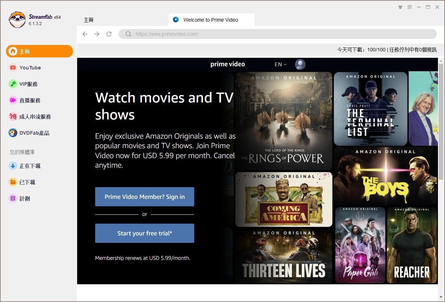Click the Membership renews at USD 5.99/month text

click(143, 258)
